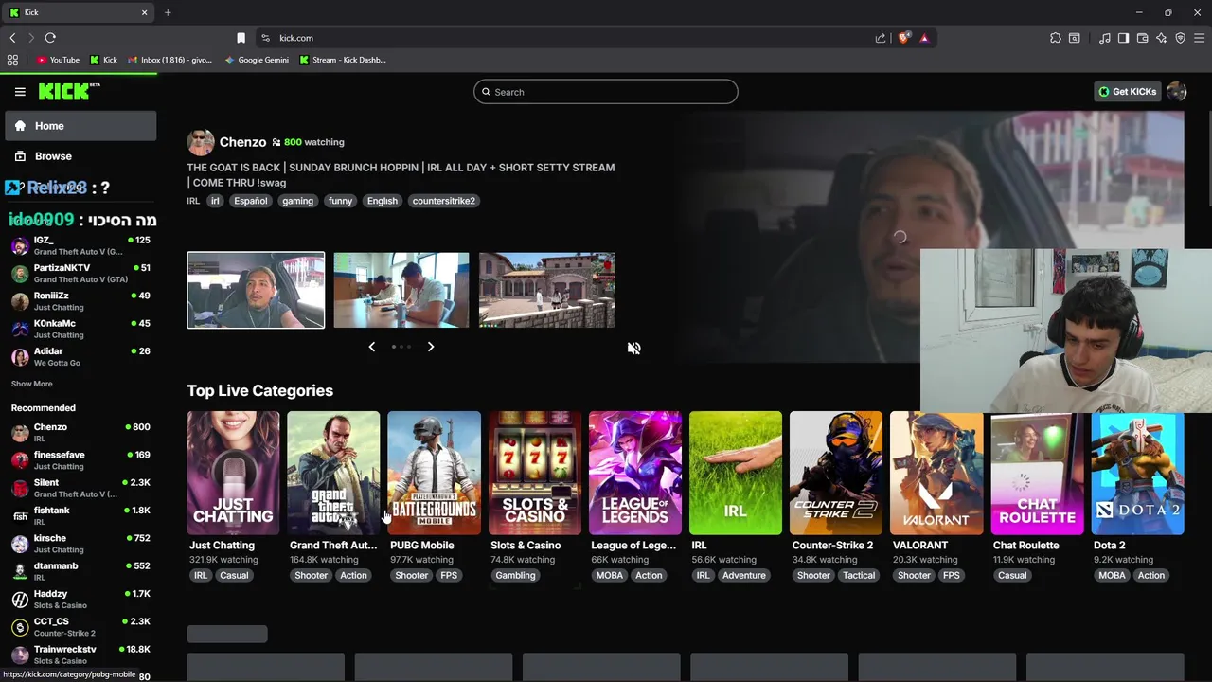The width and height of the screenshot is (1212, 682).
Task: Open Adidar channel in sidebar
Action: pyautogui.click(x=80, y=357)
